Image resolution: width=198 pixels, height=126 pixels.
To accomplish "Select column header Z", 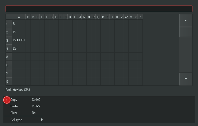I will (x=140, y=17).
